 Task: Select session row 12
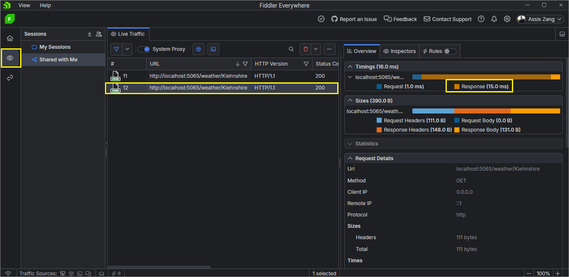pyautogui.click(x=223, y=88)
